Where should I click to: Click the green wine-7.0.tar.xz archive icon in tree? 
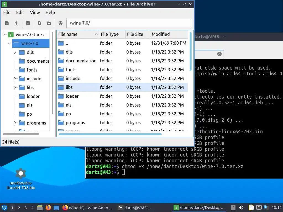(11, 35)
